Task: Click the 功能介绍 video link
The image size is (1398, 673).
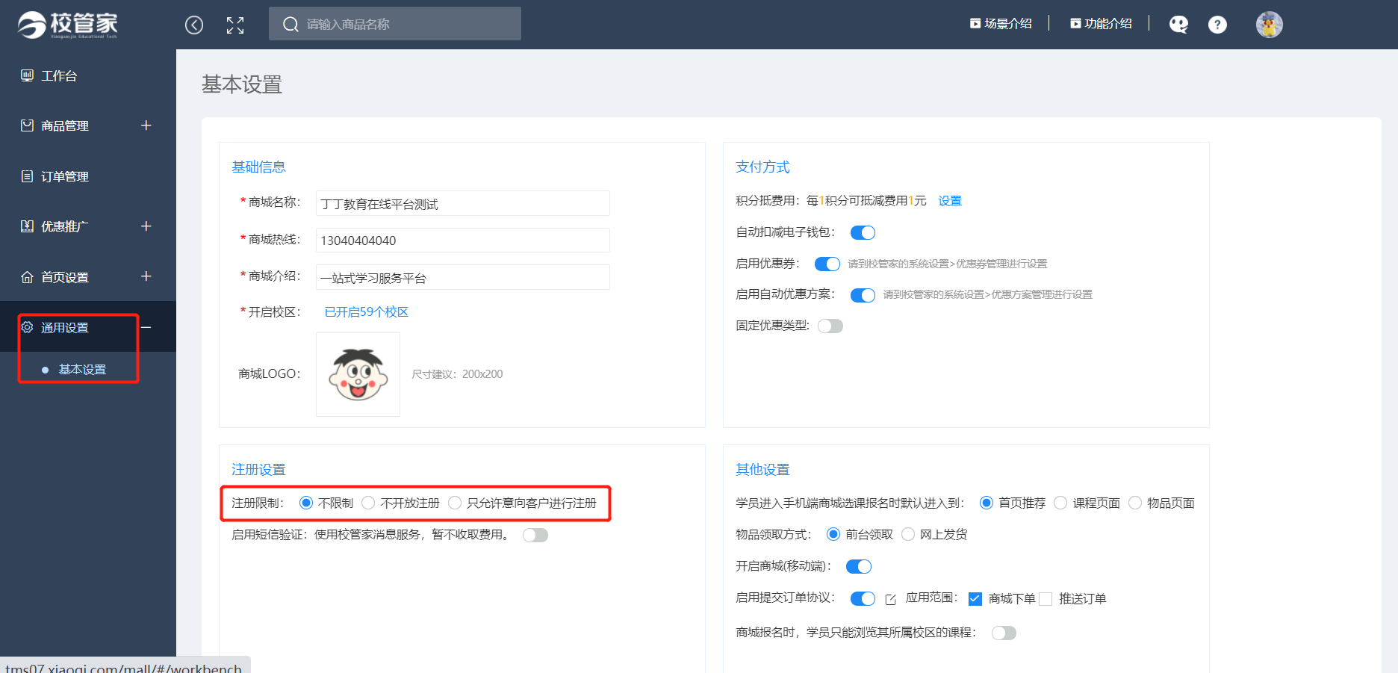Action: 1101,24
